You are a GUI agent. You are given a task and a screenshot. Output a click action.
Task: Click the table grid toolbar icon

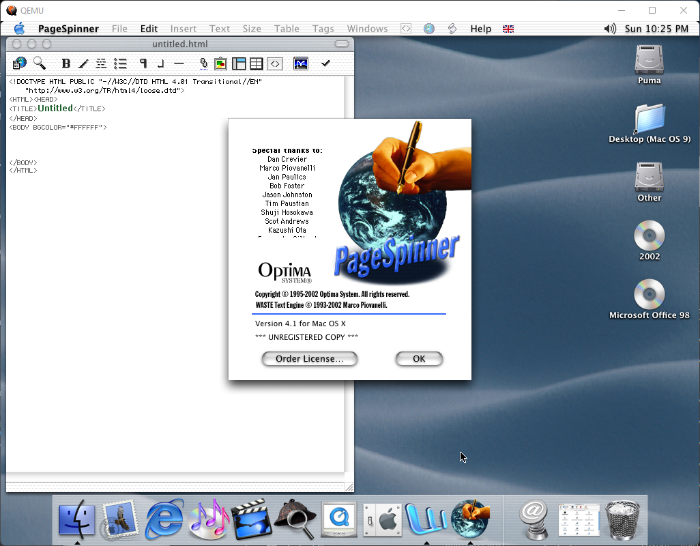click(x=257, y=63)
